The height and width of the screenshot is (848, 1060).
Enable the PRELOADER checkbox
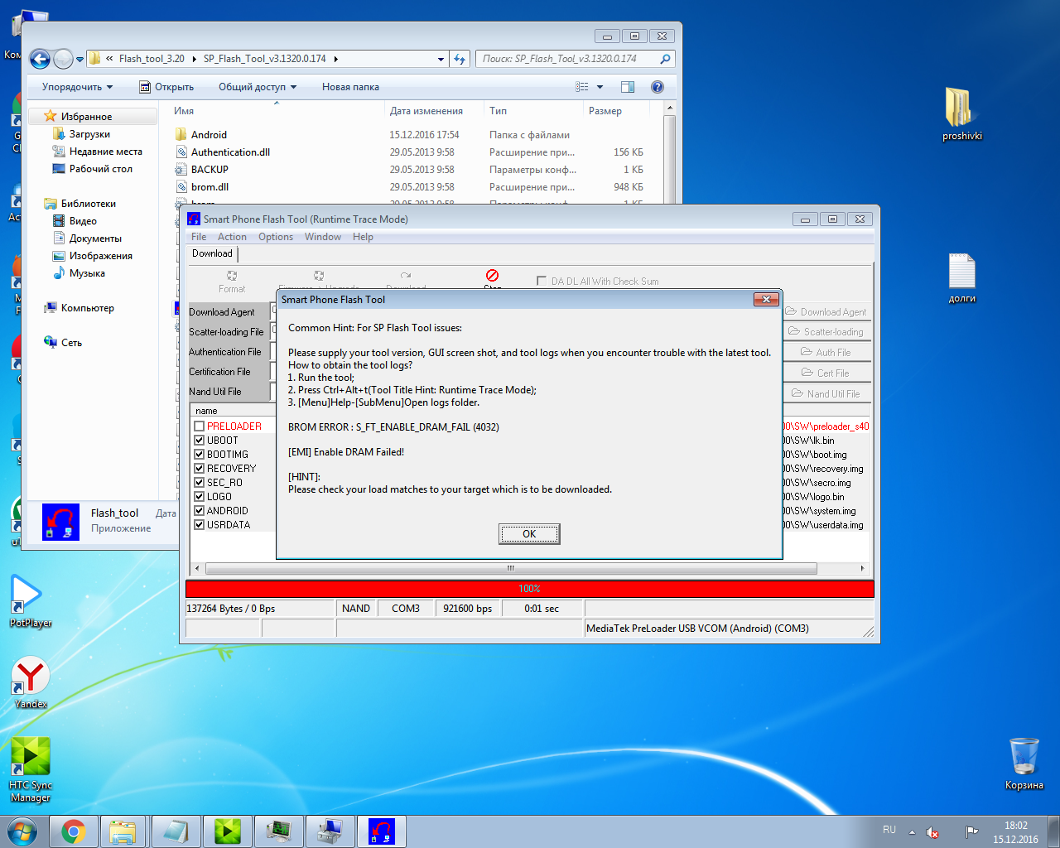click(x=200, y=426)
